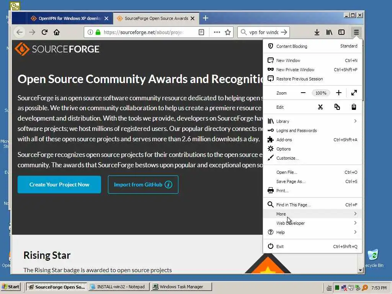Close the SourceForge Open Source Awards tab
The width and height of the screenshot is (392, 294).
pyautogui.click(x=193, y=18)
